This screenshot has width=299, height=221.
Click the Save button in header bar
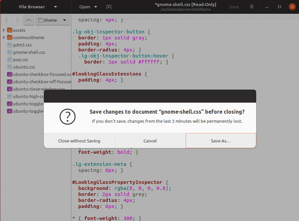point(234,7)
